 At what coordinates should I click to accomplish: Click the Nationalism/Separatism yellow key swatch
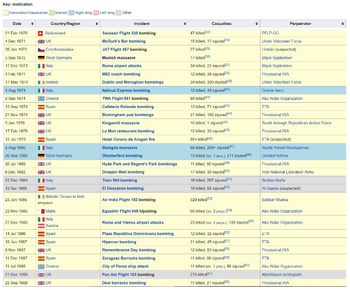[6, 13]
